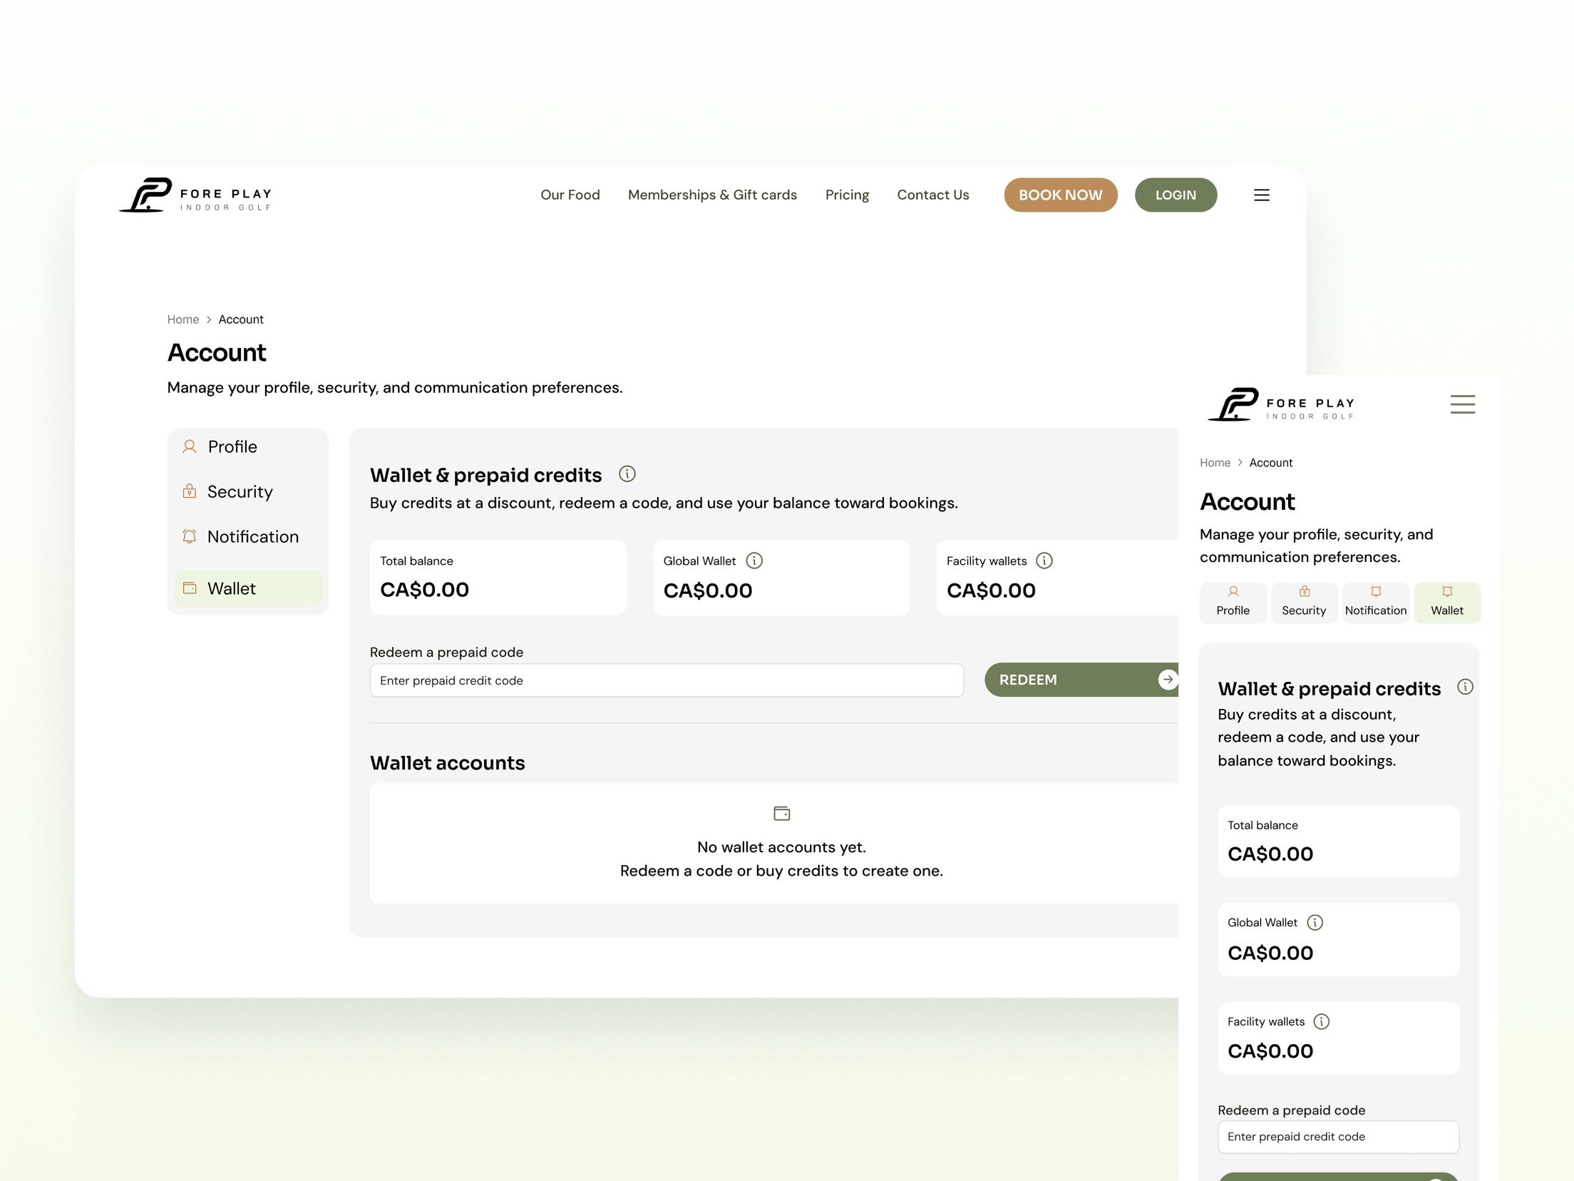This screenshot has width=1574, height=1181.
Task: Focus the mobile prepaid credit code field
Action: click(x=1338, y=1136)
